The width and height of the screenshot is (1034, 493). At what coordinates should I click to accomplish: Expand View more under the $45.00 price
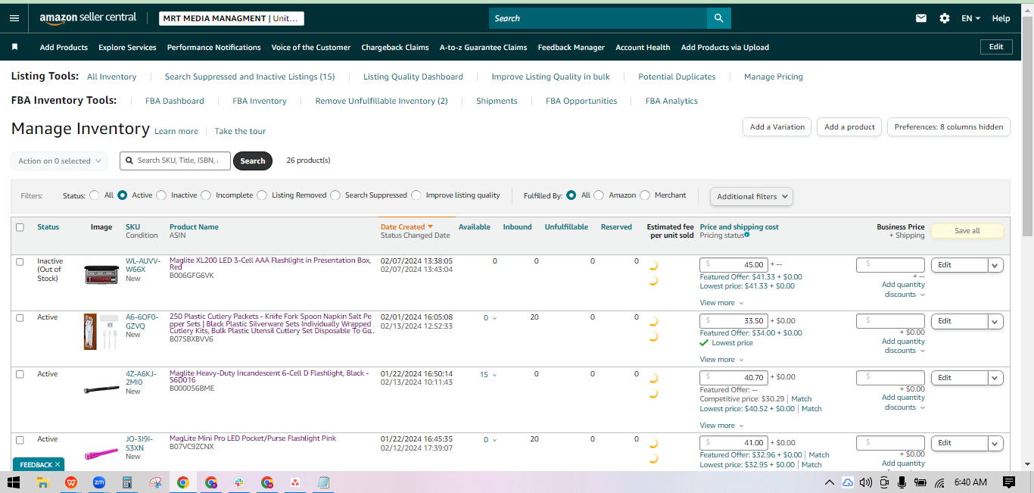[721, 303]
